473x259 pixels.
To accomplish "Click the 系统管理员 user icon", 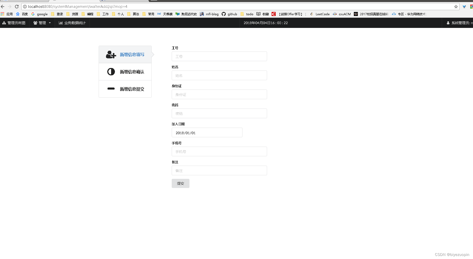I will pos(448,23).
